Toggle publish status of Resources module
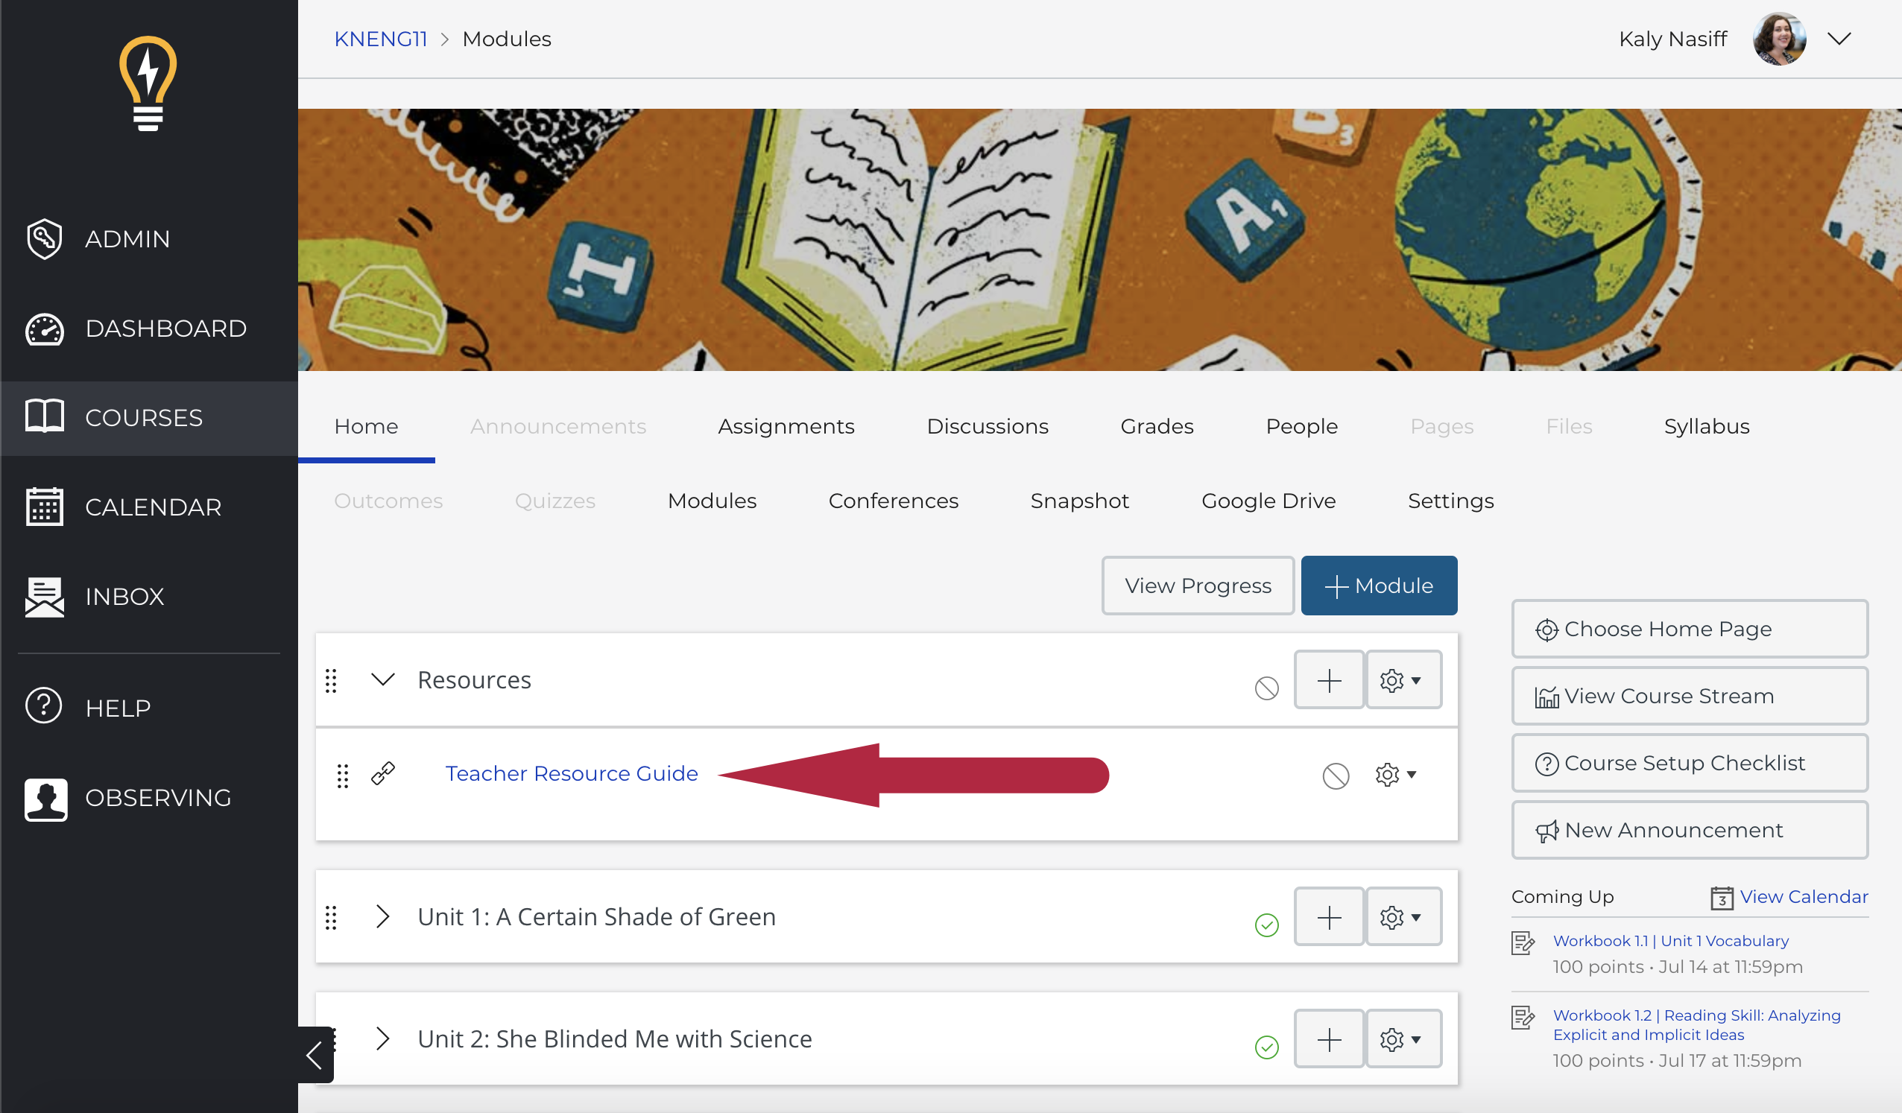This screenshot has height=1113, width=1902. click(1266, 688)
